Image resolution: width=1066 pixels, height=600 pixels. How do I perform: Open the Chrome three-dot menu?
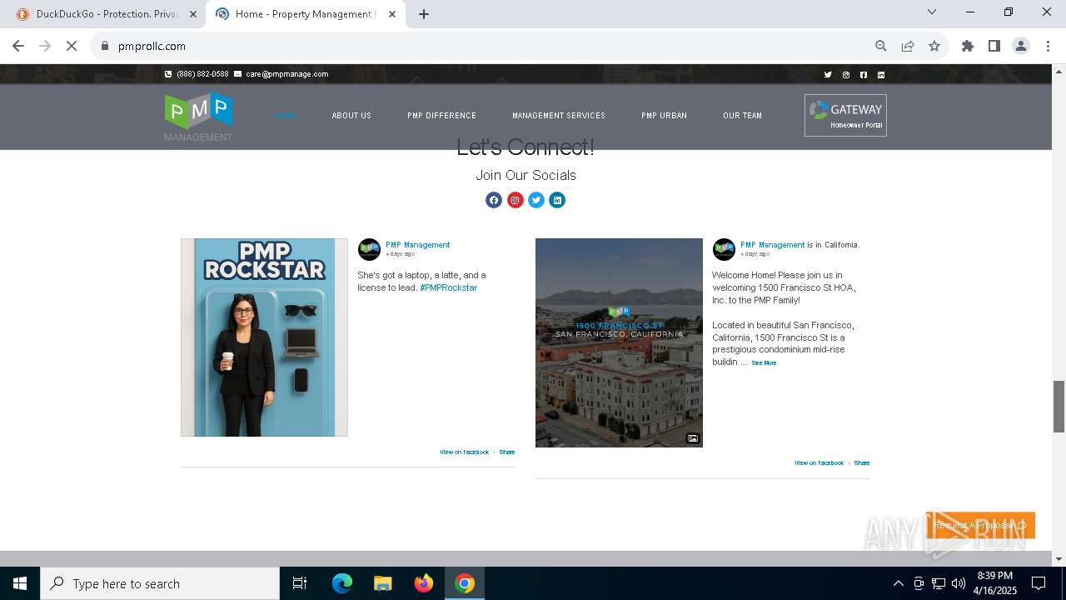(1048, 46)
